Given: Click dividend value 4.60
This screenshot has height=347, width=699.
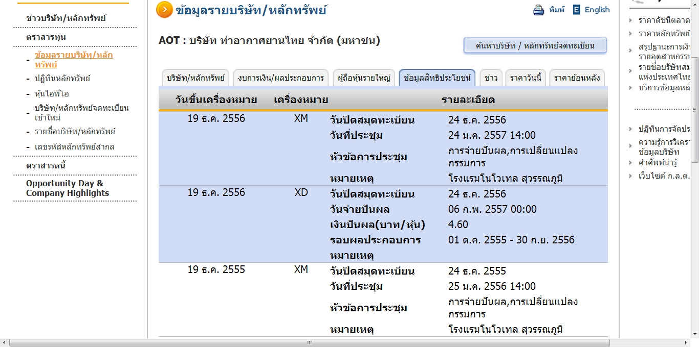Looking at the screenshot, I should click(458, 225).
